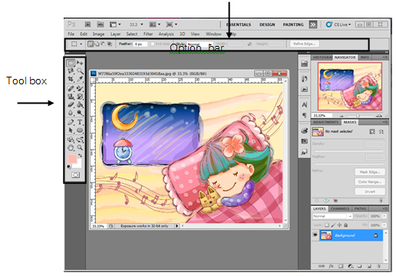Toggle lock image pixels brush icon
This screenshot has width=396, height=276.
click(333, 225)
